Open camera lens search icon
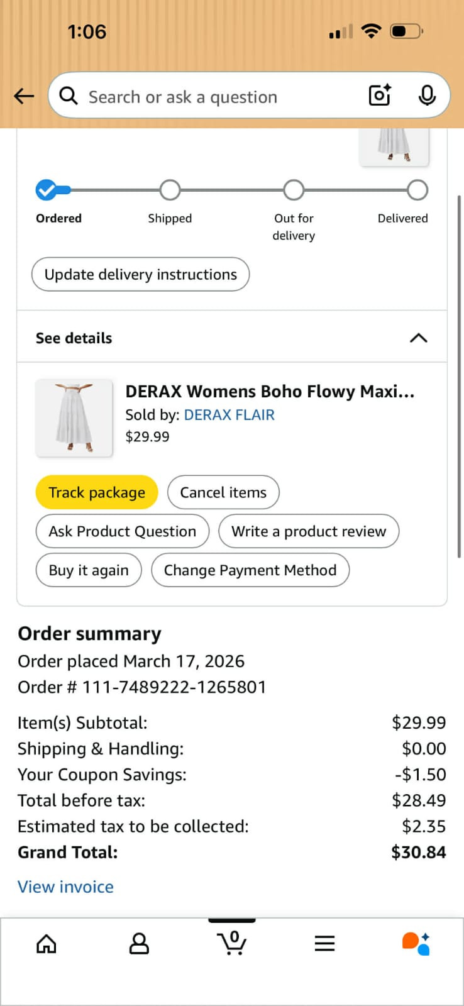The image size is (464, 1006). pyautogui.click(x=380, y=96)
